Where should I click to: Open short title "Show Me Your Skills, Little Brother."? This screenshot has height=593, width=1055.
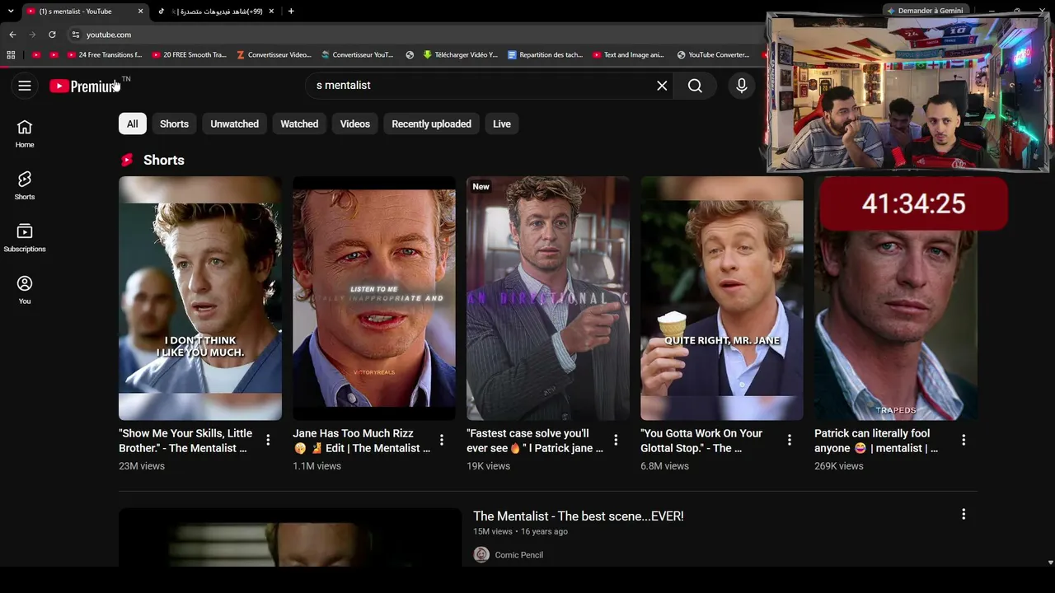[185, 441]
